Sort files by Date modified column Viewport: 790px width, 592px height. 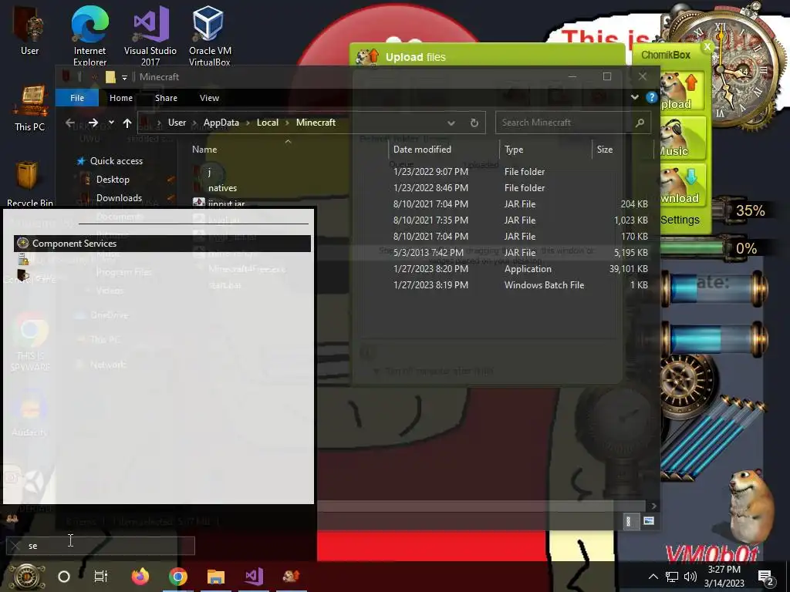pyautogui.click(x=422, y=150)
